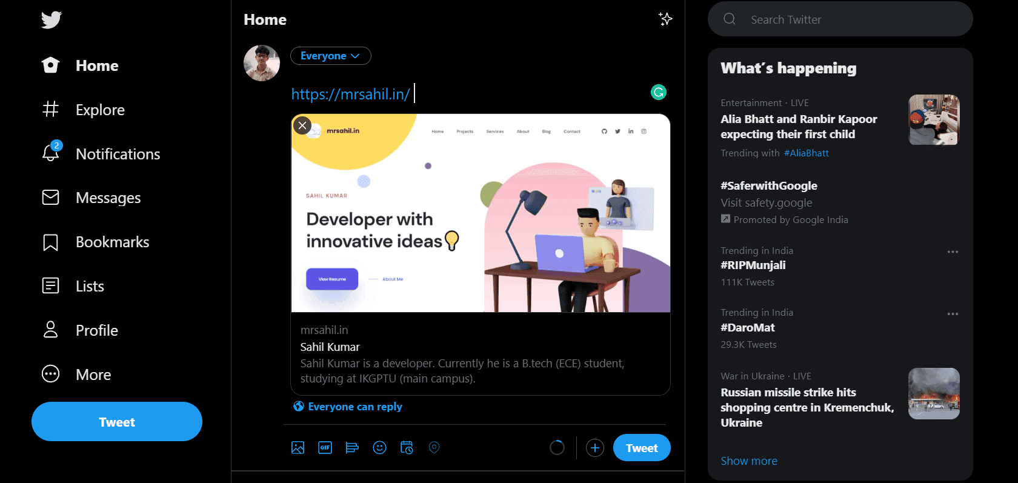Click the mrsahil.in domain text in card
The width and height of the screenshot is (1018, 483).
pos(324,330)
